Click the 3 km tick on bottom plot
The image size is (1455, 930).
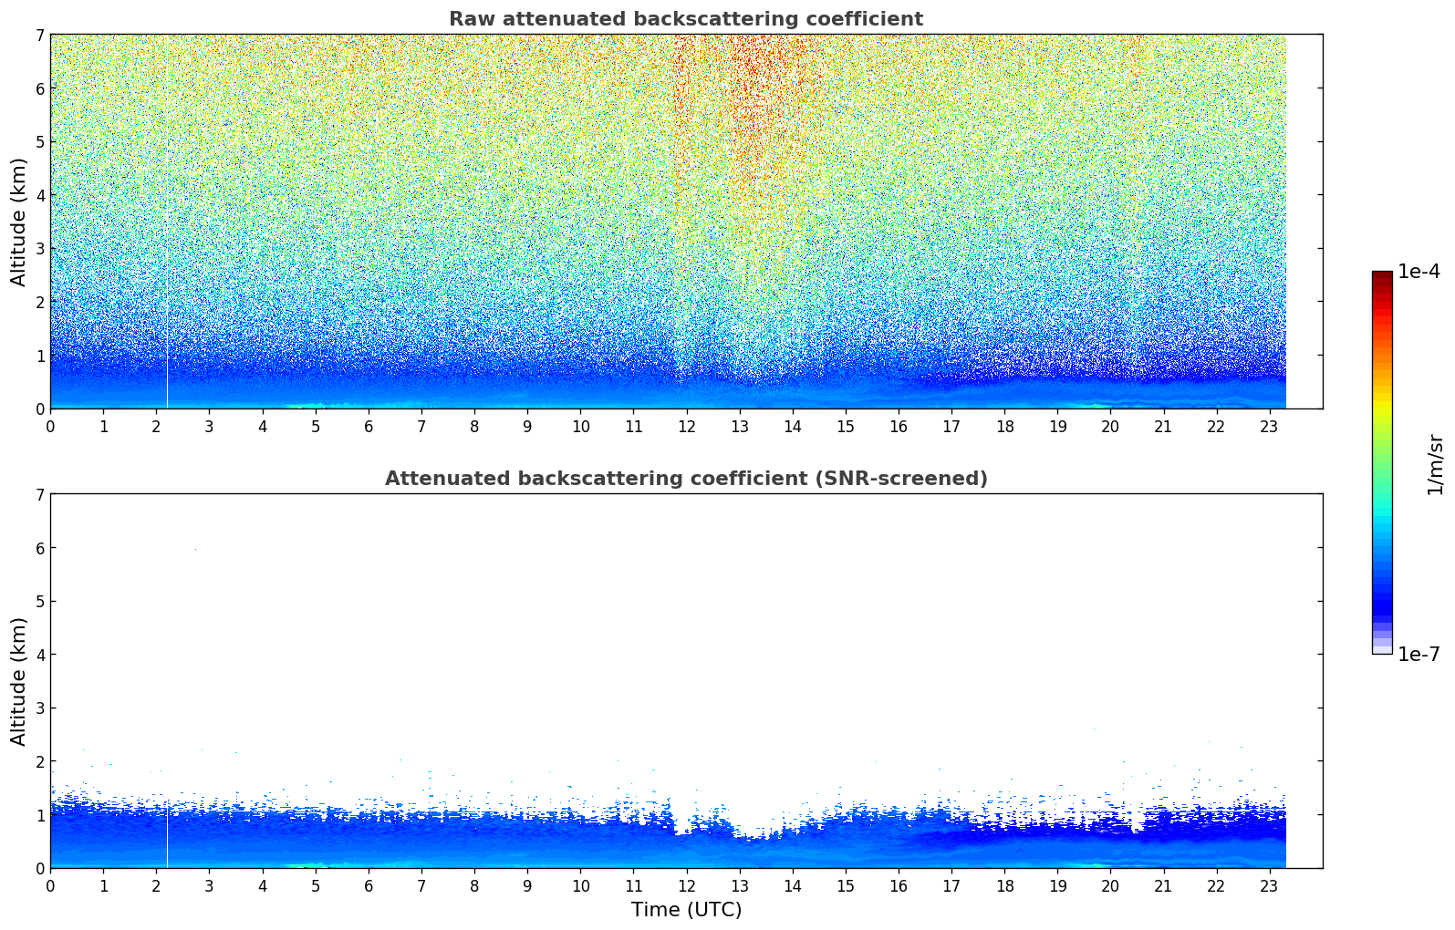[x=40, y=708]
